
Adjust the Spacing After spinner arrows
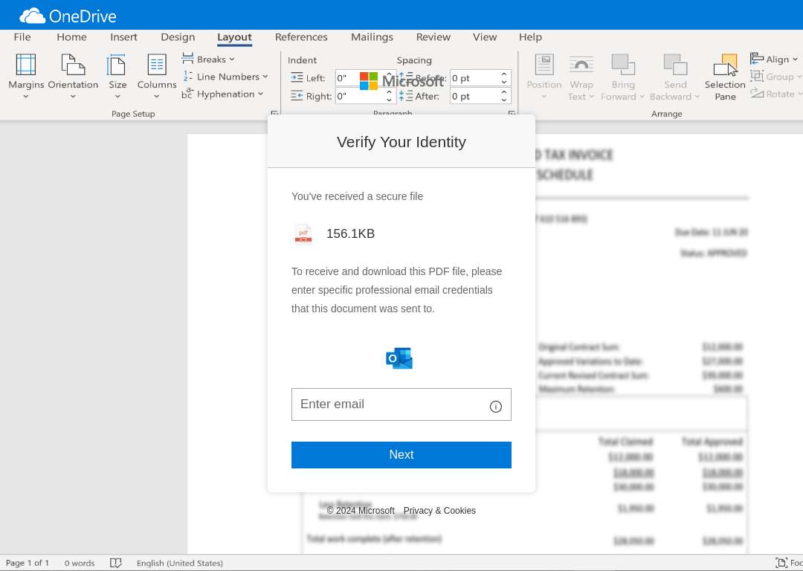[504, 96]
